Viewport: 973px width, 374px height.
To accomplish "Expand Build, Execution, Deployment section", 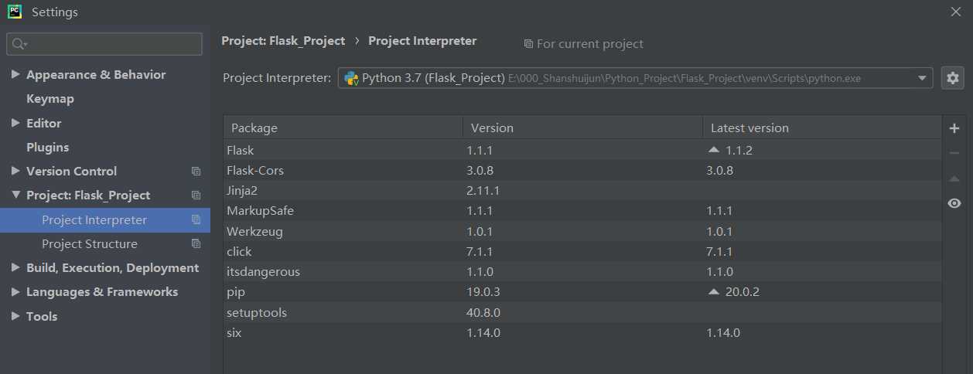I will tap(15, 268).
